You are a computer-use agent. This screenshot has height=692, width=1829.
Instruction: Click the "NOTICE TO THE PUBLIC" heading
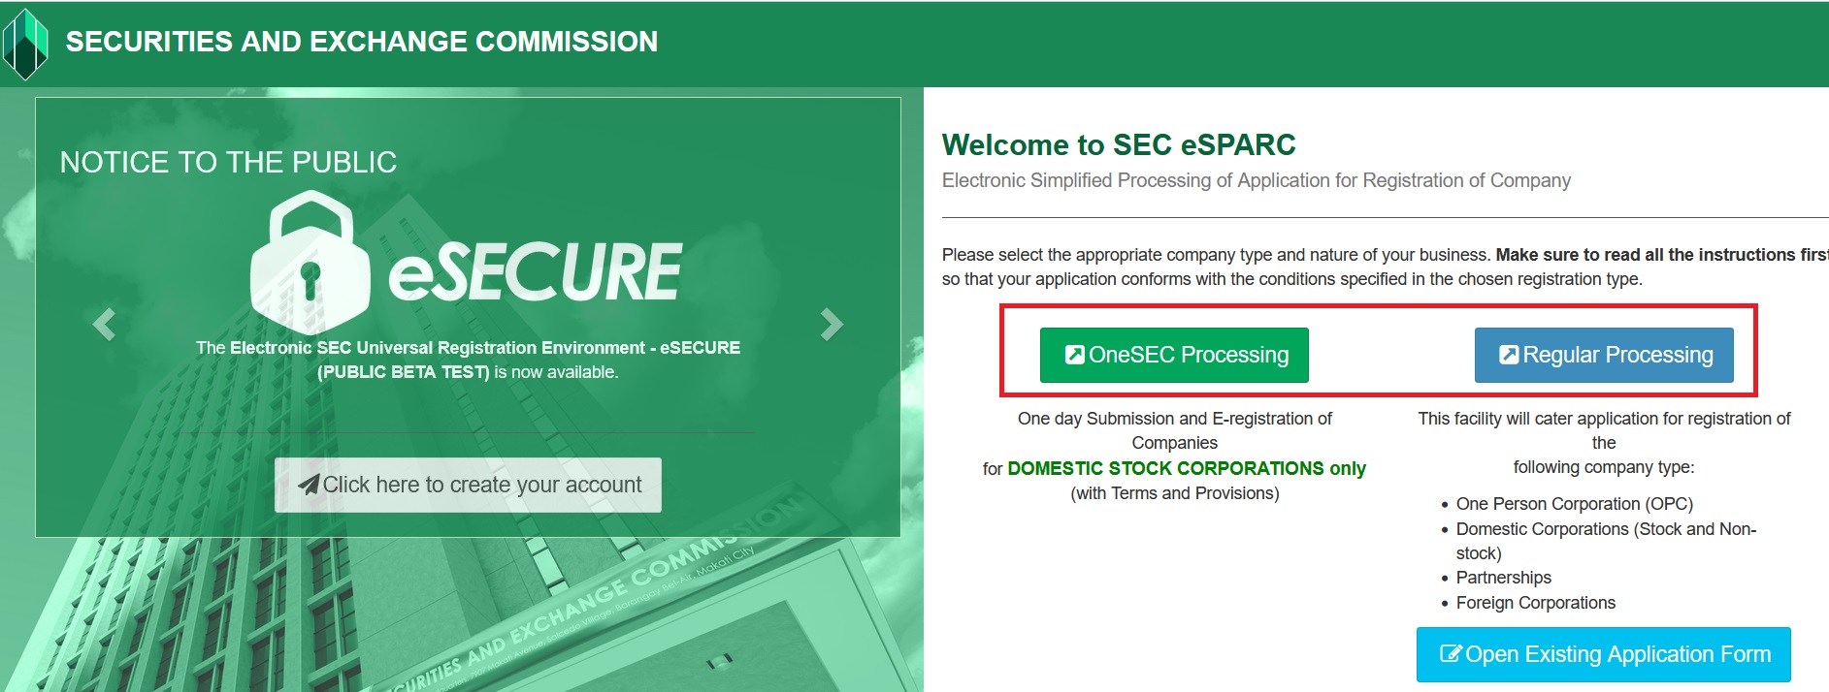(x=228, y=162)
